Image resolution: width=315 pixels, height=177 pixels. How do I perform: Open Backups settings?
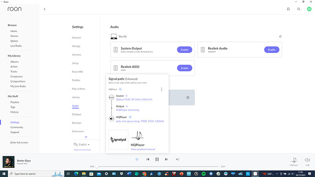tap(77, 123)
